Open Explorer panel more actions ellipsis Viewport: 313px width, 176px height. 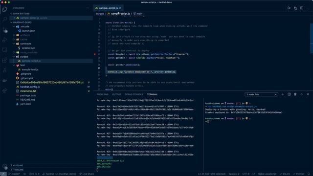click(x=88, y=8)
